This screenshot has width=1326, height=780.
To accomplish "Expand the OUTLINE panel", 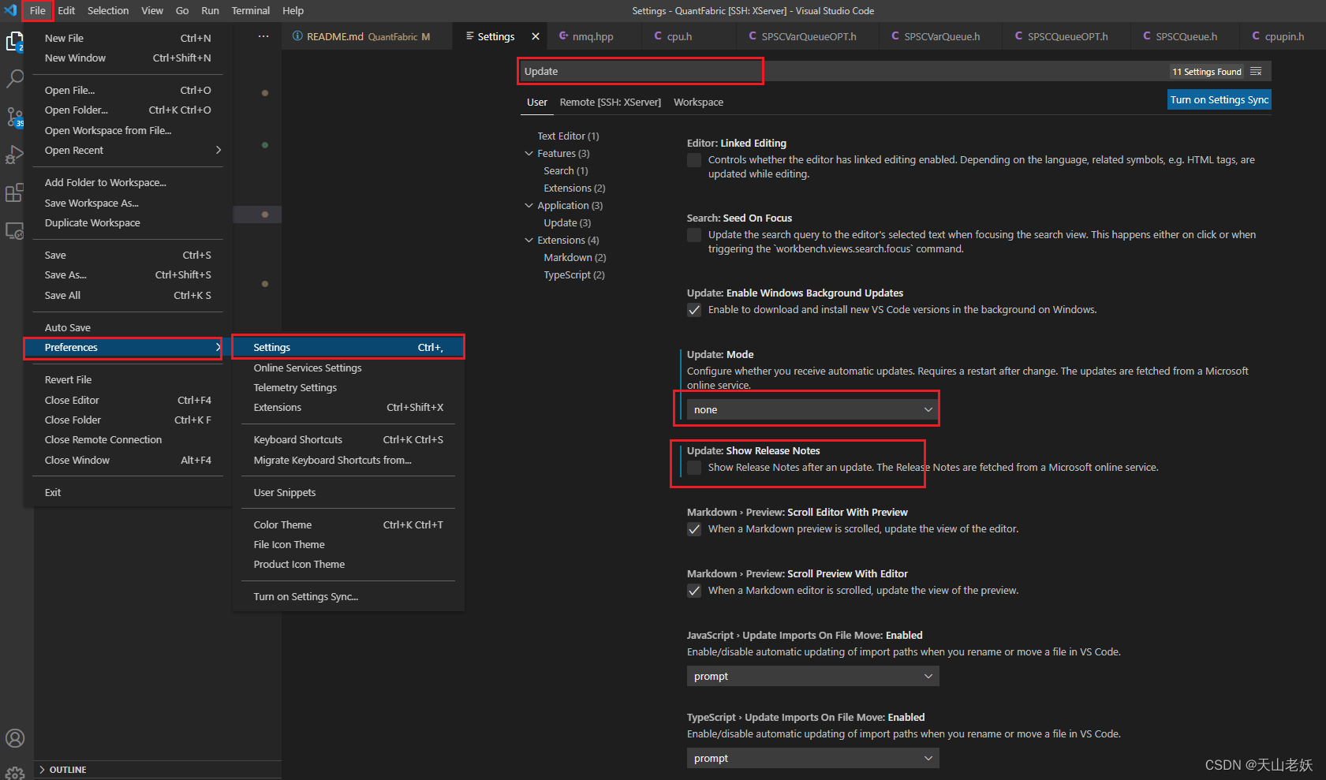I will point(159,770).
